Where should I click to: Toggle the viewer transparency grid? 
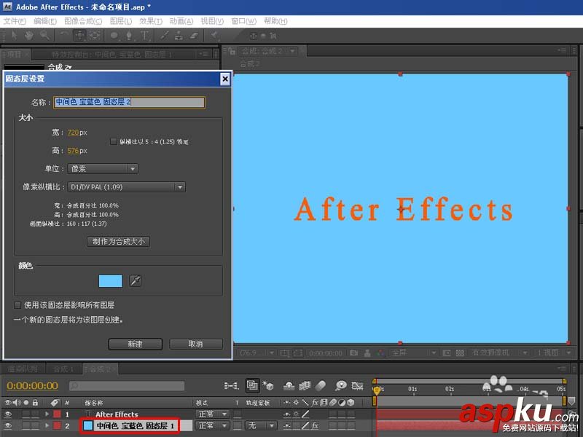point(460,353)
